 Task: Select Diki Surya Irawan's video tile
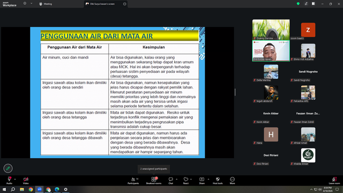271,51
